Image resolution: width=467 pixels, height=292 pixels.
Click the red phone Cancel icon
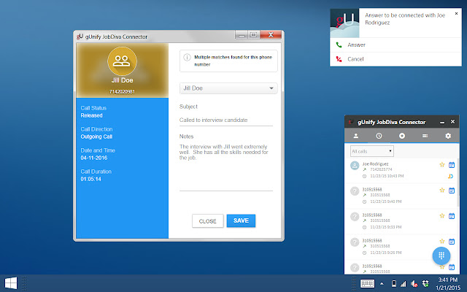point(339,59)
